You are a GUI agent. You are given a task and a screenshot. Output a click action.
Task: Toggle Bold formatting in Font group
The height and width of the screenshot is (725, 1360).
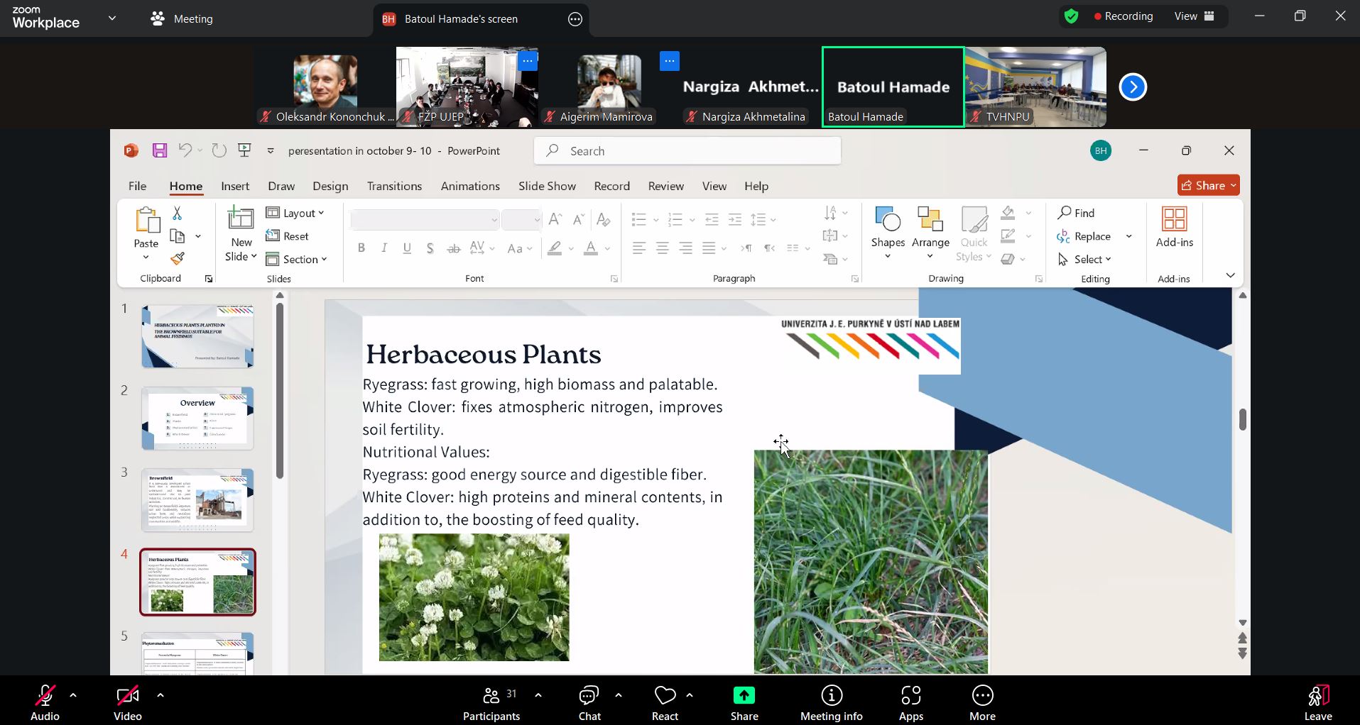361,248
